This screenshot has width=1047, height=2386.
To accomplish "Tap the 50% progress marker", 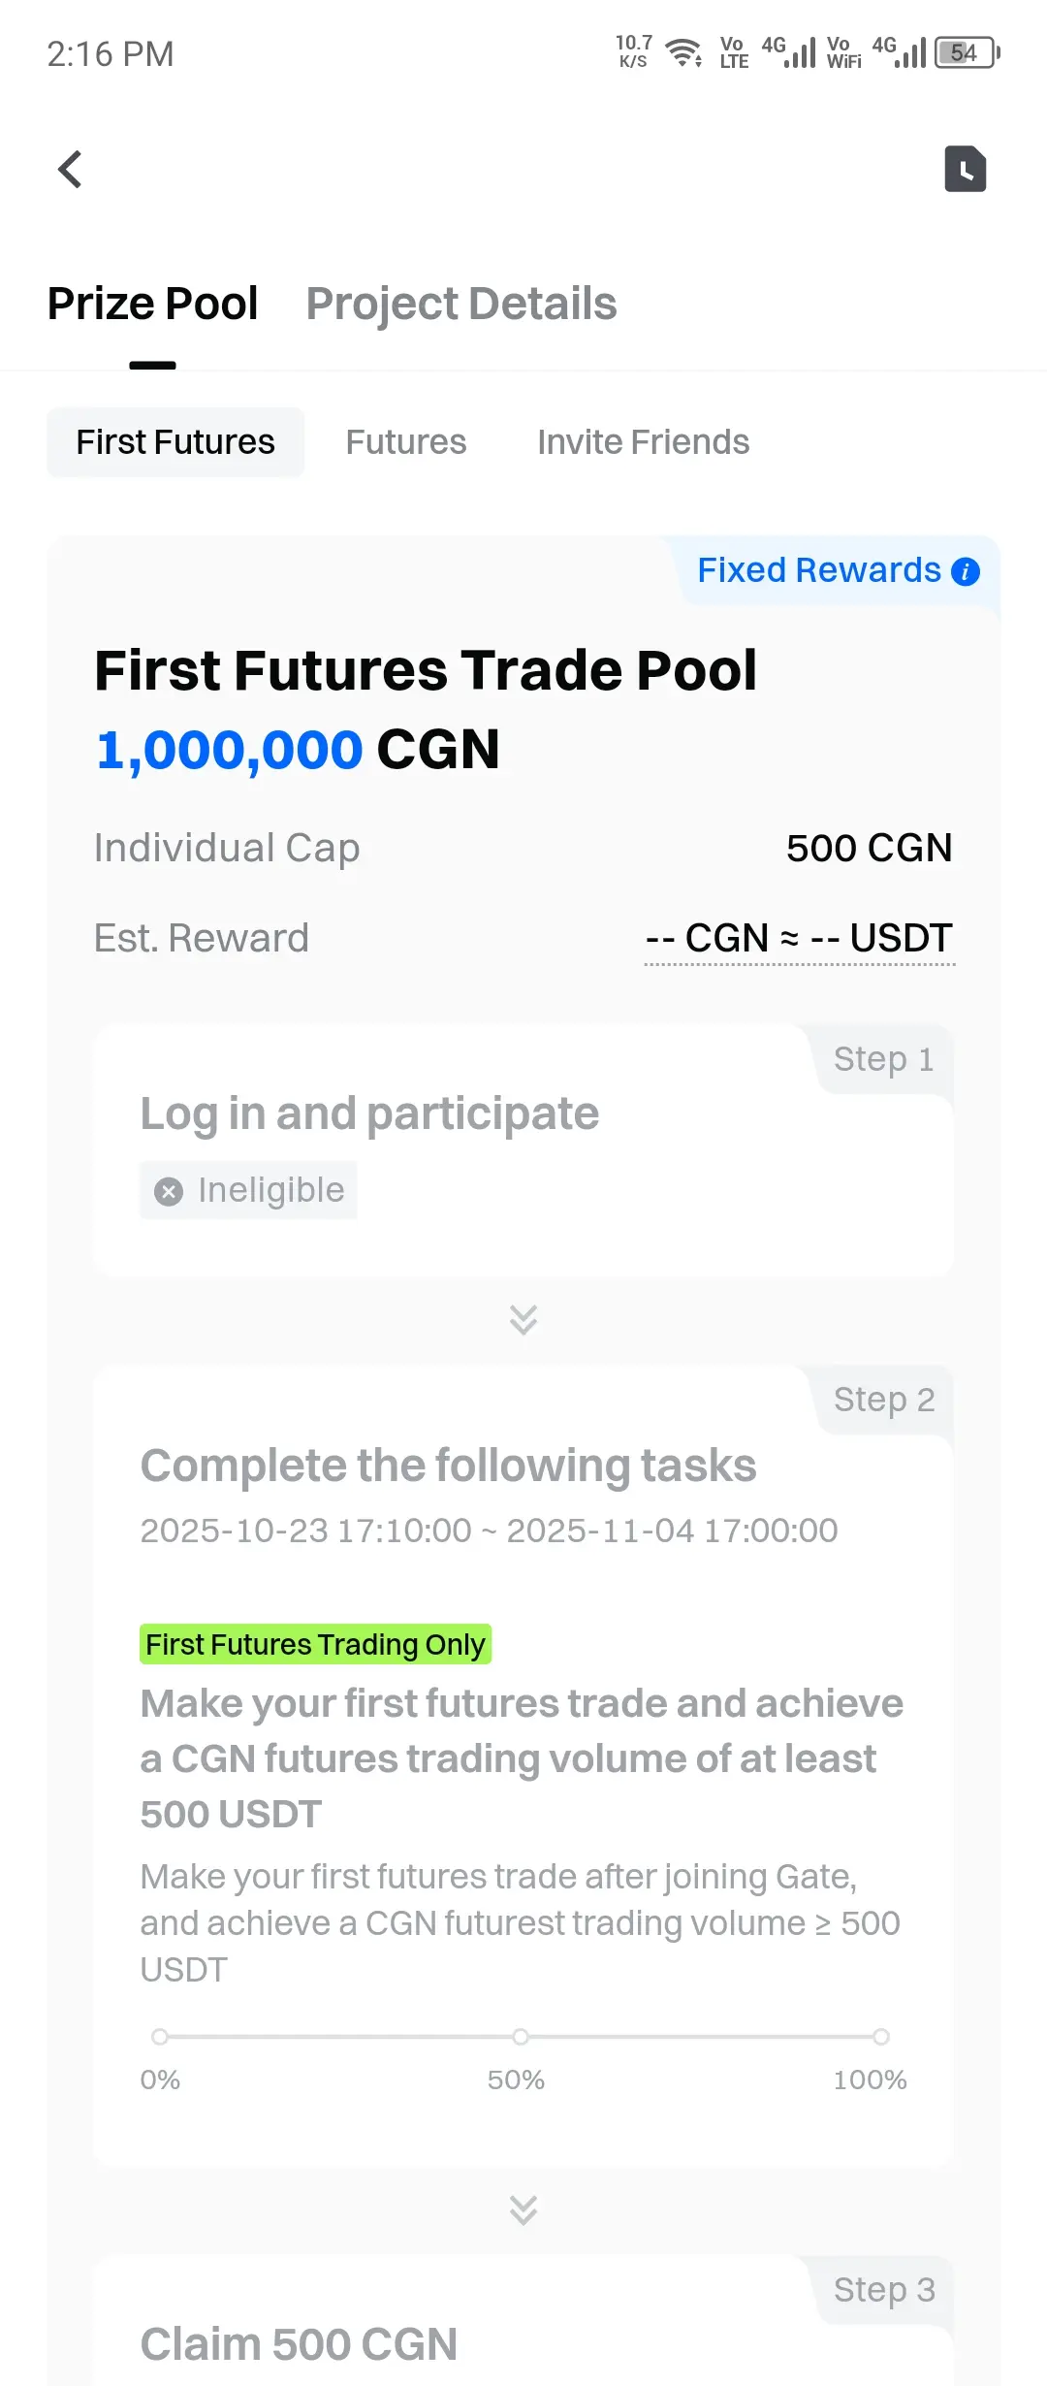I will [521, 2036].
